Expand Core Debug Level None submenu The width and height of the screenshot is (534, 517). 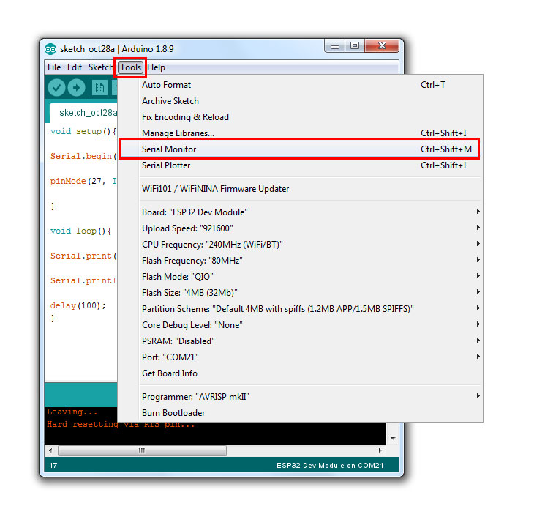tap(301, 325)
